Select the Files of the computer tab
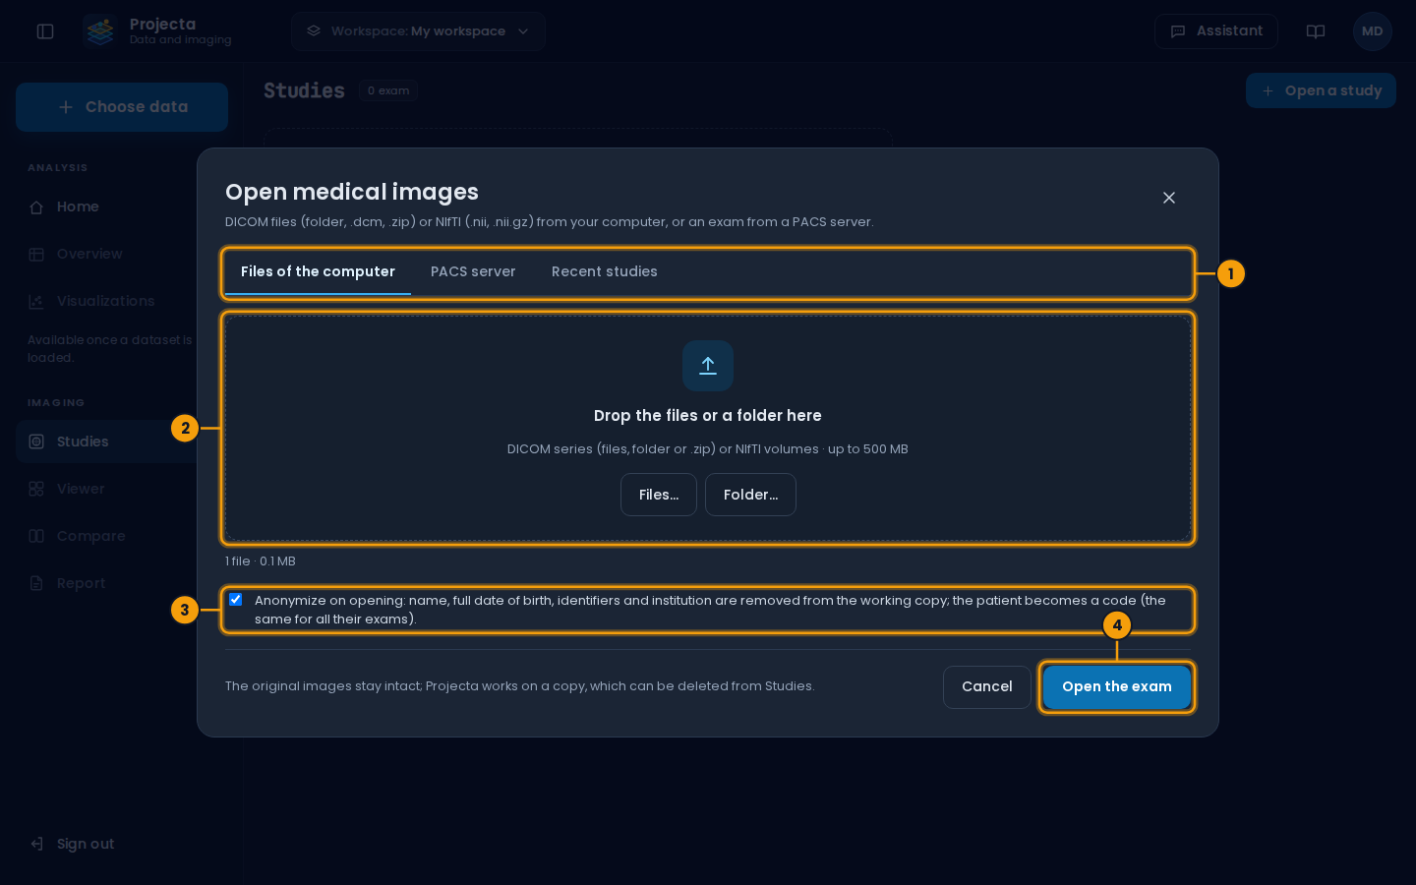The width and height of the screenshot is (1416, 885). click(x=318, y=272)
